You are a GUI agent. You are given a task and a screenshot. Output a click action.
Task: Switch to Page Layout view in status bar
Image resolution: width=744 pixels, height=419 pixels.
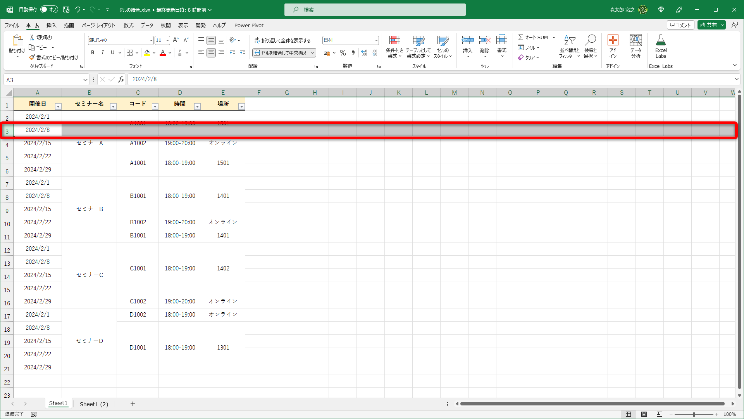644,414
